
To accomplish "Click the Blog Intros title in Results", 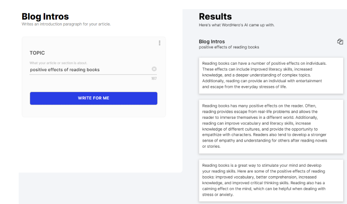I will 212,41.
